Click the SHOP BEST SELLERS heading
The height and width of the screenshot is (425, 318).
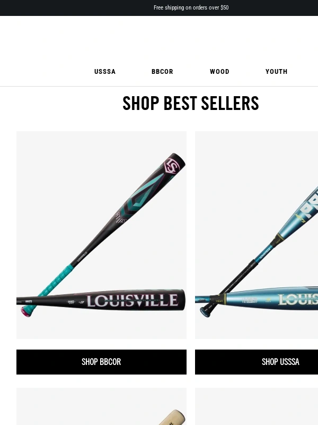click(x=191, y=103)
